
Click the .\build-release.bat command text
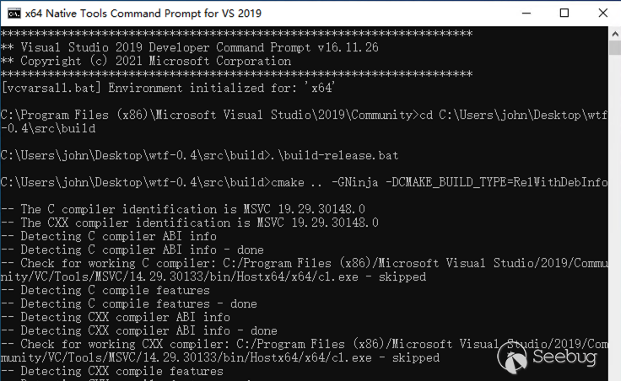[334, 155]
